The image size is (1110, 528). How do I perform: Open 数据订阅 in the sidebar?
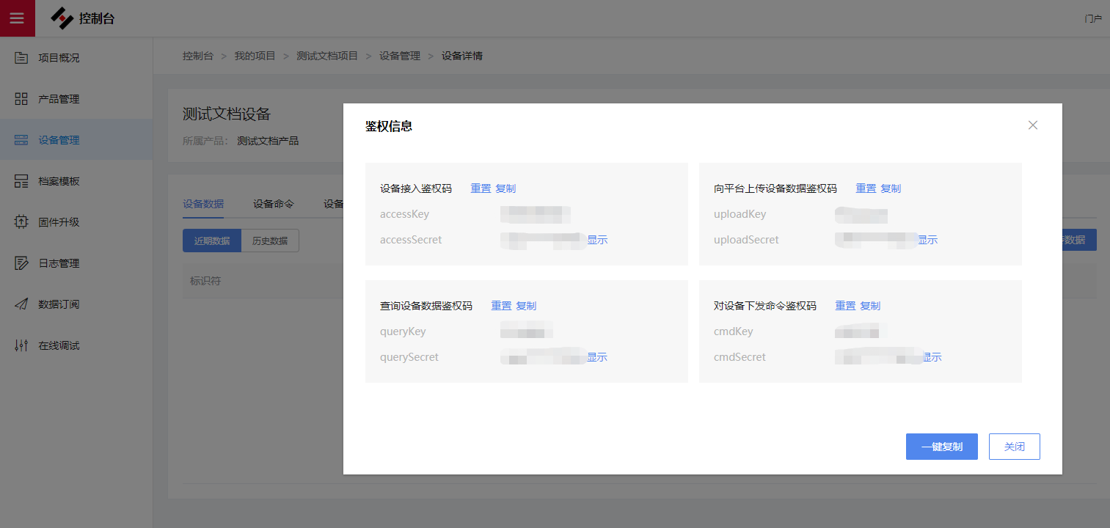click(x=59, y=304)
